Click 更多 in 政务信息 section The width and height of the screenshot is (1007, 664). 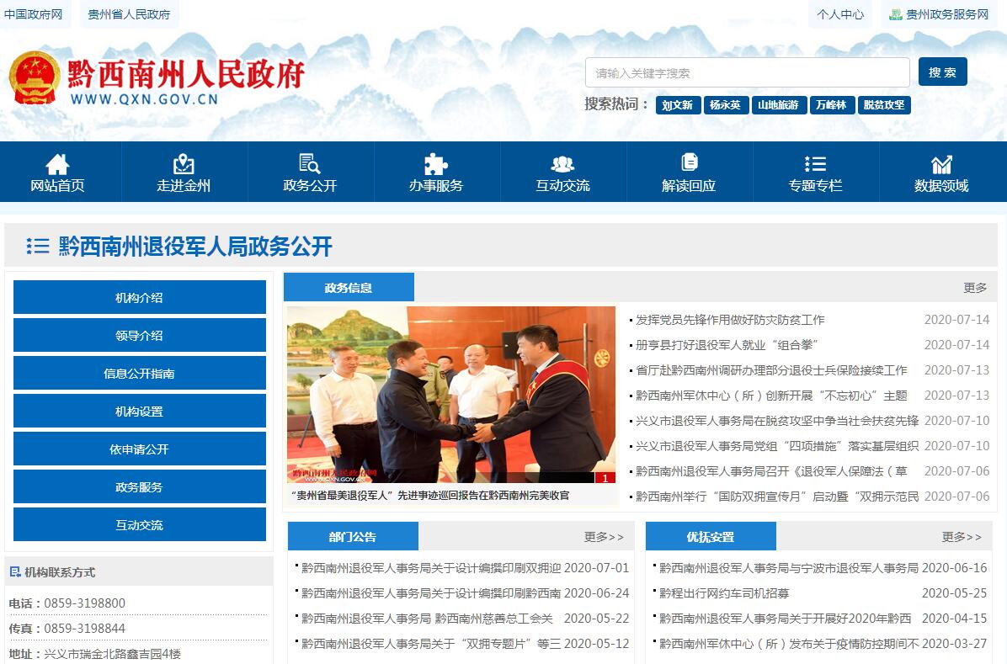click(975, 288)
